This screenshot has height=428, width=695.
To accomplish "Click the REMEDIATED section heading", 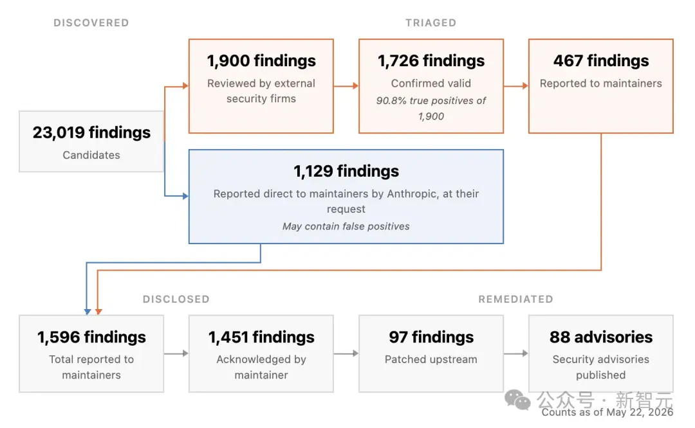I will [x=515, y=299].
